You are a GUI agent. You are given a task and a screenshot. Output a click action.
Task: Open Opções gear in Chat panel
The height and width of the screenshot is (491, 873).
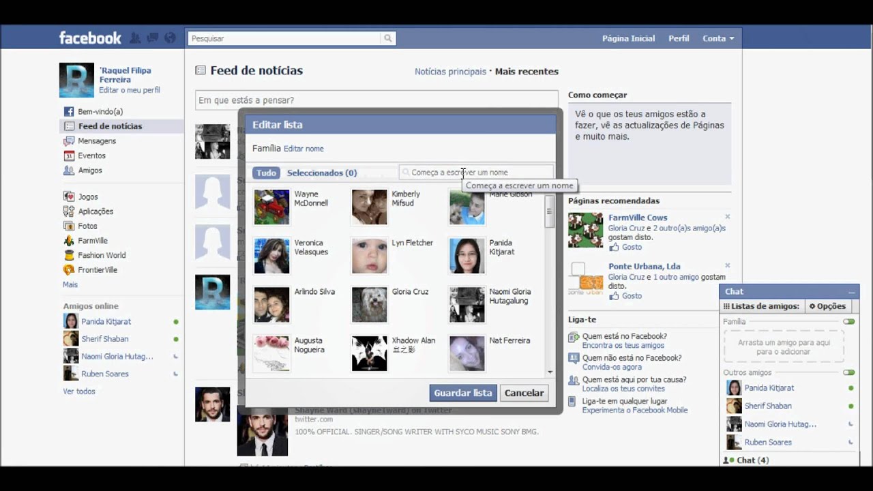827,306
